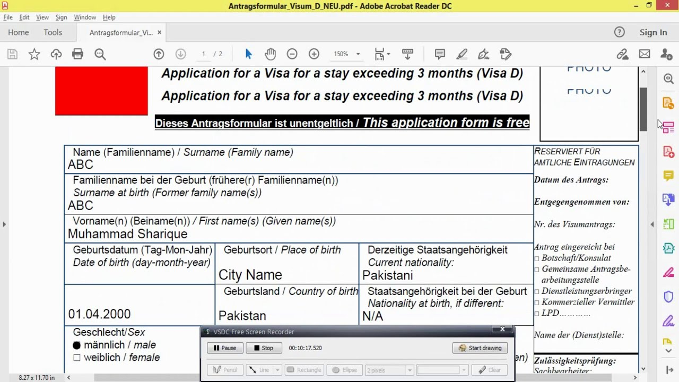Activate the Hand pan tool
The height and width of the screenshot is (382, 679).
click(271, 54)
